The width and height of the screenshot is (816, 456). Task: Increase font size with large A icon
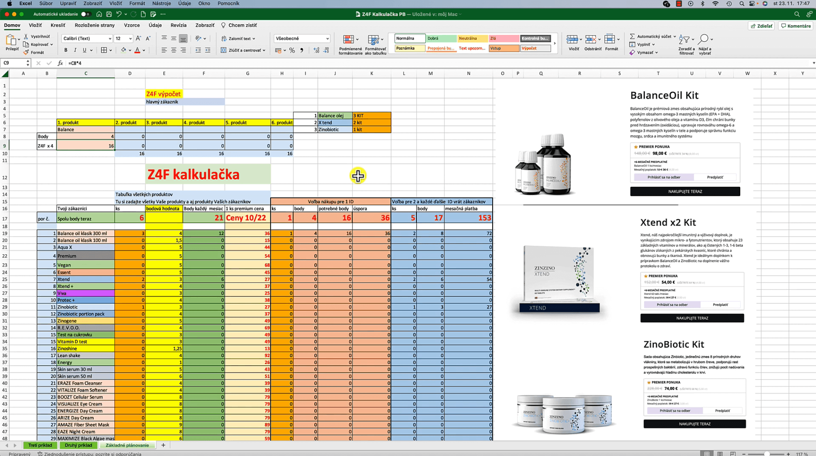(x=139, y=38)
